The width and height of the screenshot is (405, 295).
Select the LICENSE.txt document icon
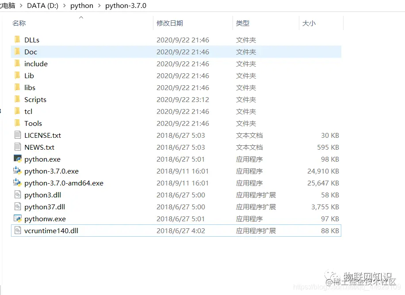pos(18,135)
